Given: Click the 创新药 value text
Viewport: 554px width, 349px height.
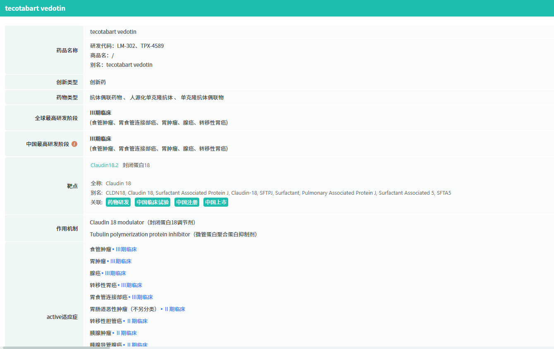Looking at the screenshot, I should [x=98, y=83].
